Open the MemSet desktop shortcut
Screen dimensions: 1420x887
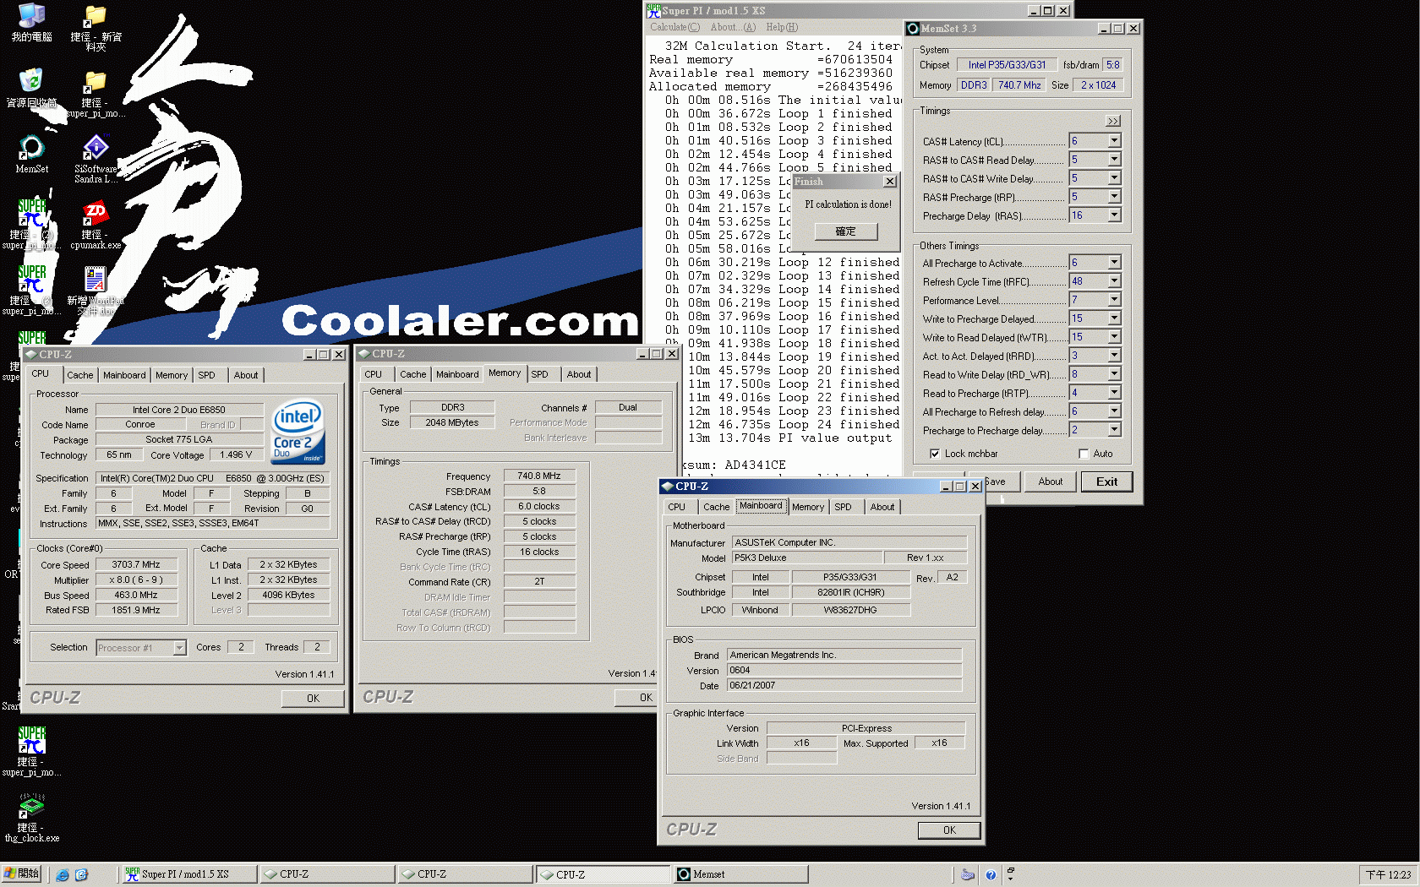click(x=31, y=154)
